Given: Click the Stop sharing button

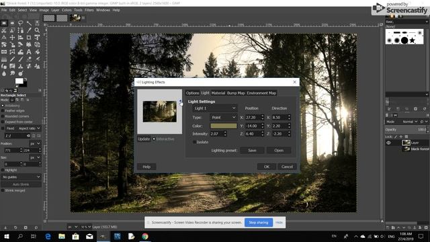Looking at the screenshot, I should [258, 223].
